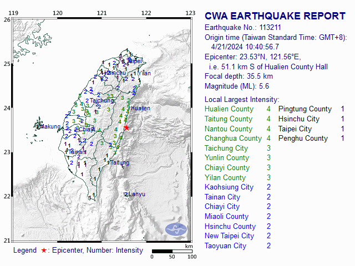This screenshot has height=266, width=355.
Task: Select Pingtung County in the intensity list
Action: tap(305, 109)
